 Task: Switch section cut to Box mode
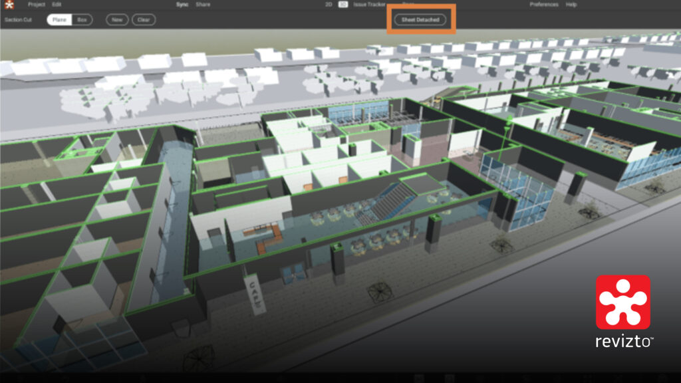(82, 20)
